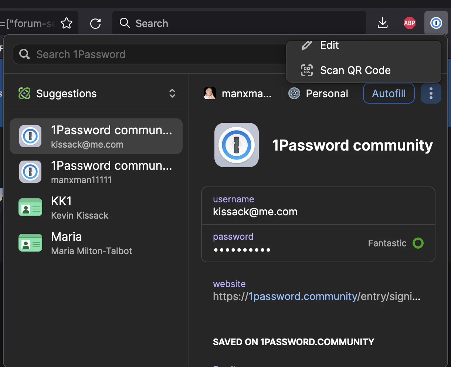Select Maria Milton-Talbot identity item
Screen dimensions: 451x367
click(96, 243)
